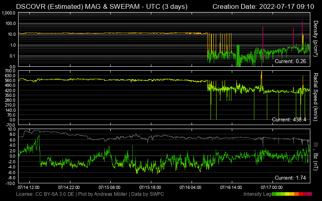Click the Plot by Andreas Möller credit
This screenshot has height=201, width=322.
(103, 194)
